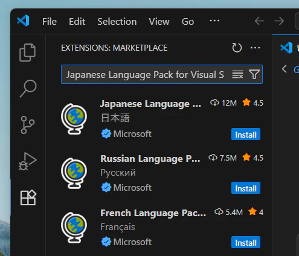Image resolution: width=299 pixels, height=256 pixels.
Task: Refresh the extensions marketplace list
Action: pos(237,48)
